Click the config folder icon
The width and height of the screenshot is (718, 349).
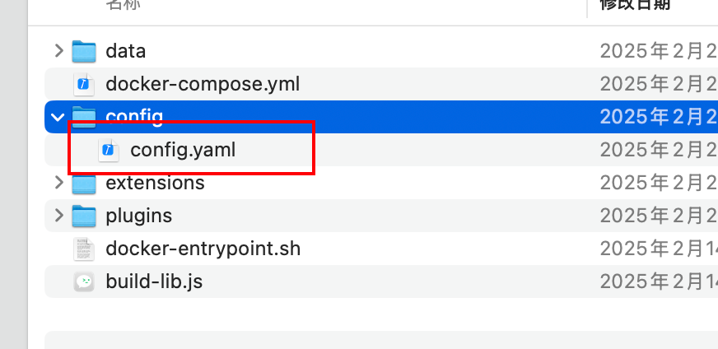point(84,117)
